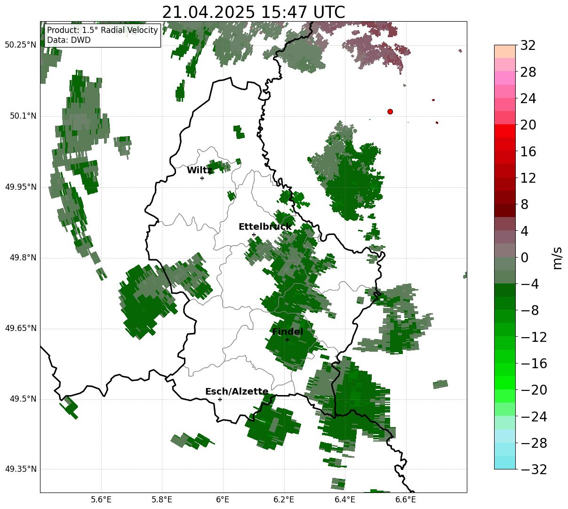Click the colorbar value −12

[x=534, y=337]
